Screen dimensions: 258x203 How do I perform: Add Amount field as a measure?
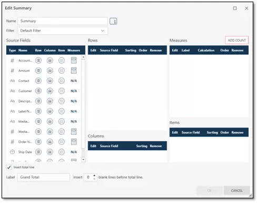coord(74,71)
